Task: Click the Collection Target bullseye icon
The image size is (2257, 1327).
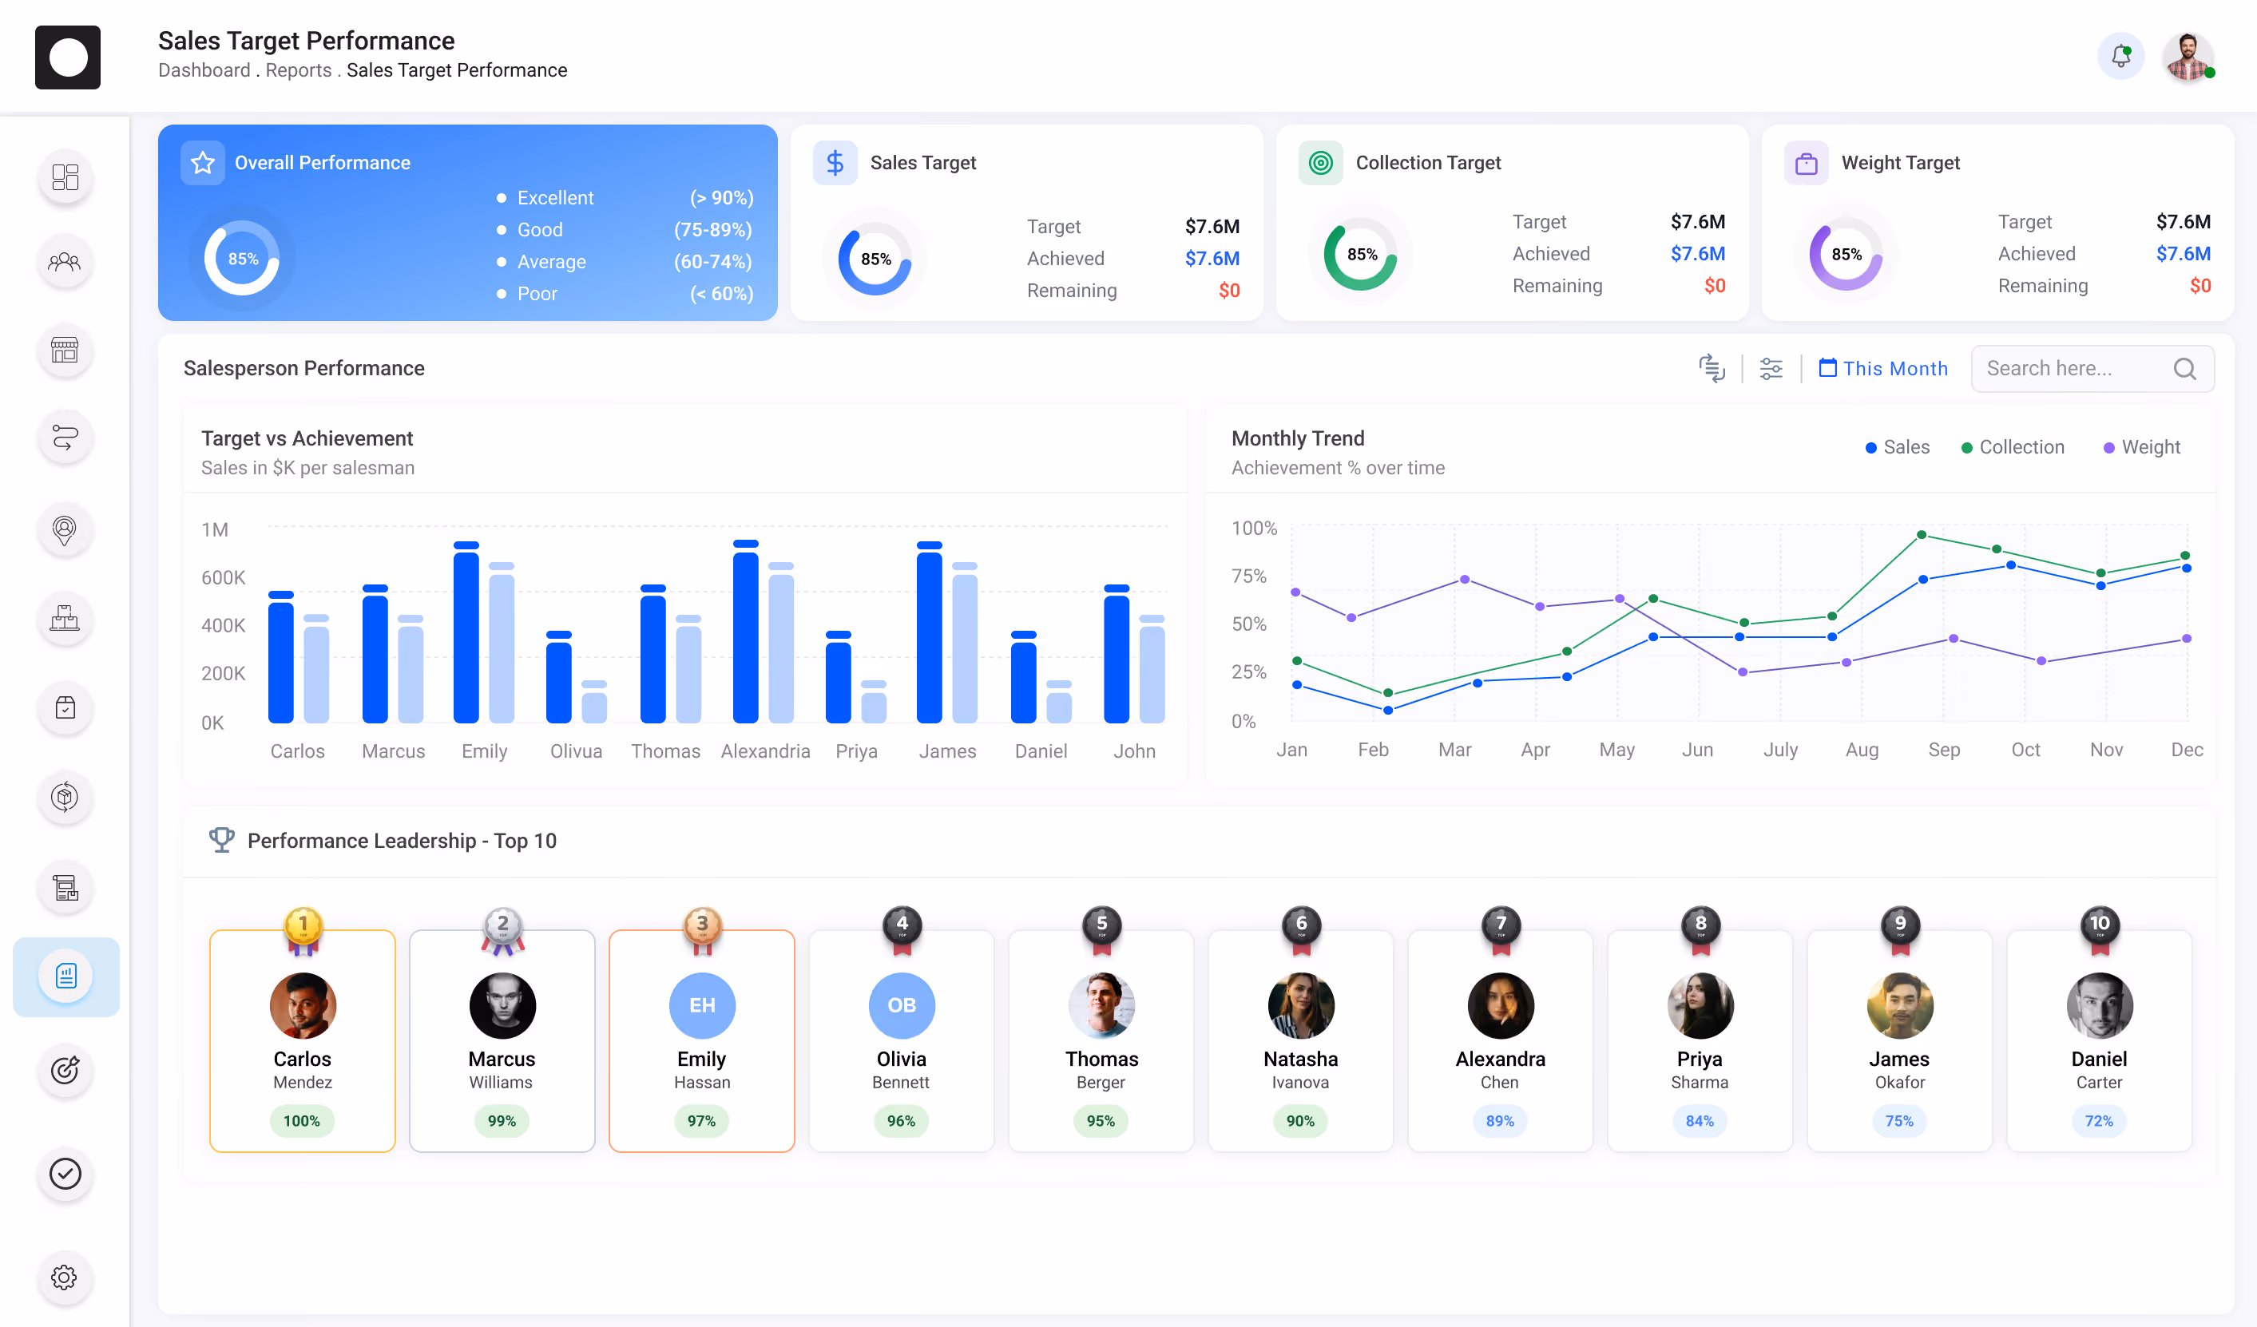Action: (x=1320, y=162)
